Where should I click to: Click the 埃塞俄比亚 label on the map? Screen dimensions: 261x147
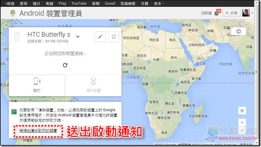point(188,70)
